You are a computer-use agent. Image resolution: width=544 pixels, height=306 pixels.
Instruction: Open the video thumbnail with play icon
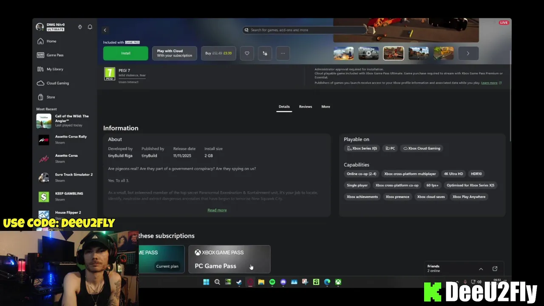(368, 53)
